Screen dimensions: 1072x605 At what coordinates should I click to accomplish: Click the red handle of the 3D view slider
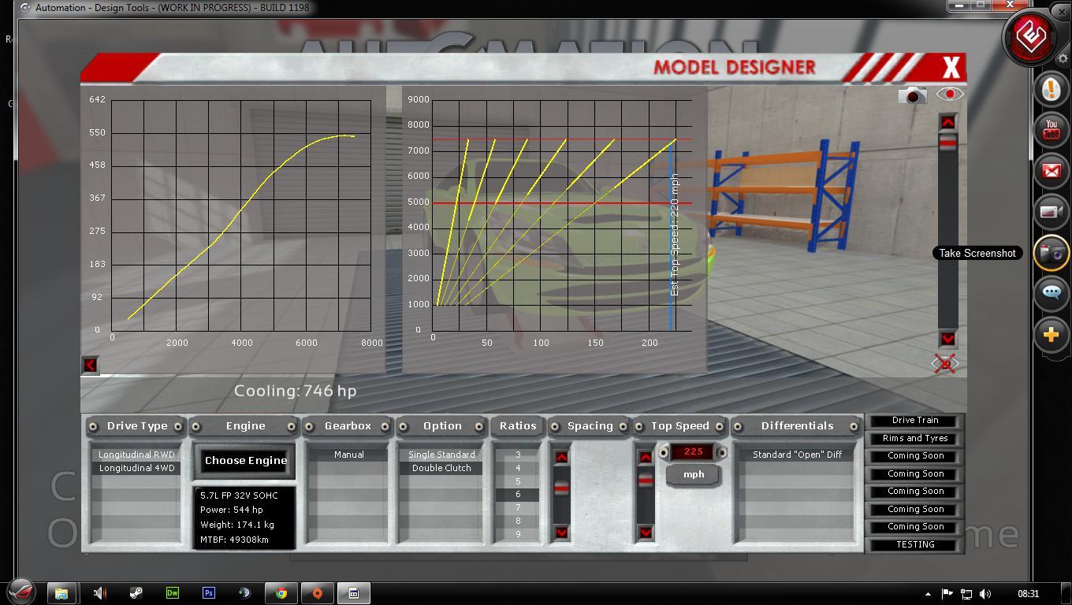947,142
